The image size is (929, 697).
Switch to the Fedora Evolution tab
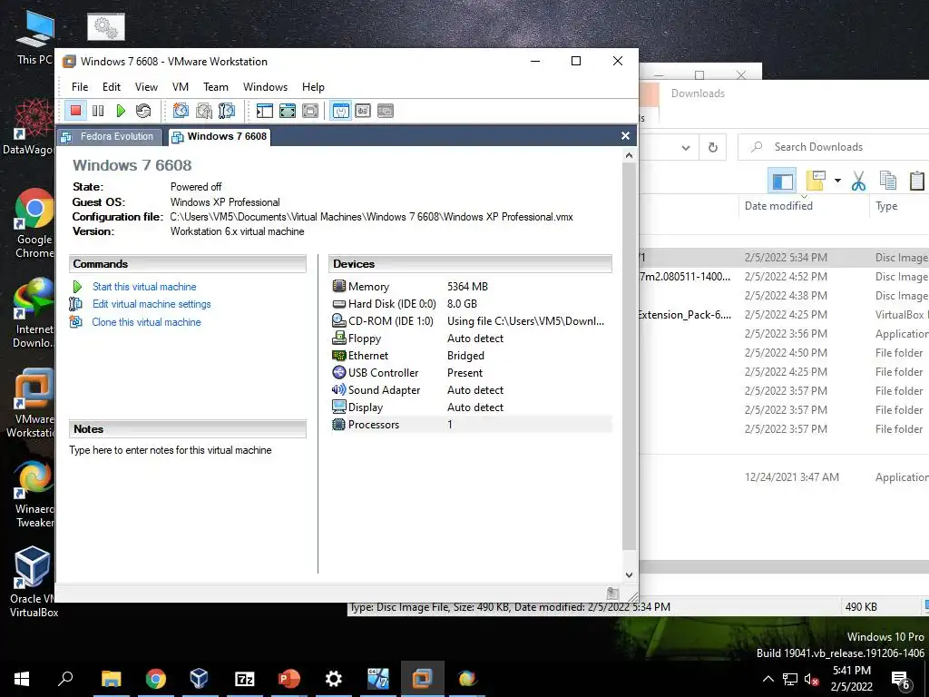[110, 136]
